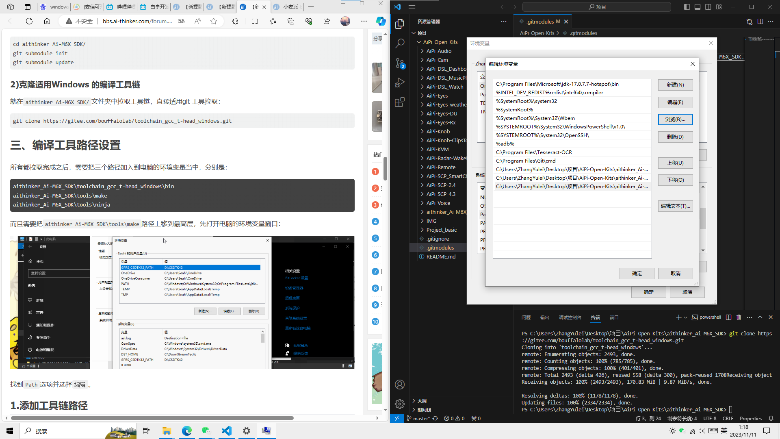Click the notifications bell in status bar
Image resolution: width=780 pixels, height=439 pixels.
(771, 418)
